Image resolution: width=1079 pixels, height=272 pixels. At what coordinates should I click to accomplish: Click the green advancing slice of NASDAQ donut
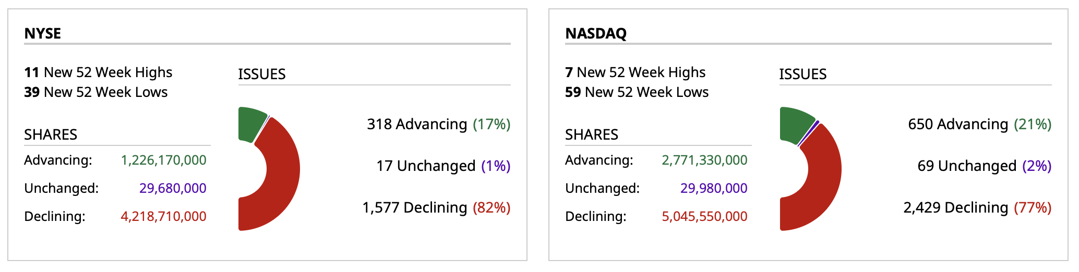pyautogui.click(x=794, y=124)
